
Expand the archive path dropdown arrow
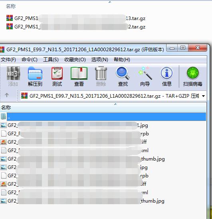(x=203, y=96)
